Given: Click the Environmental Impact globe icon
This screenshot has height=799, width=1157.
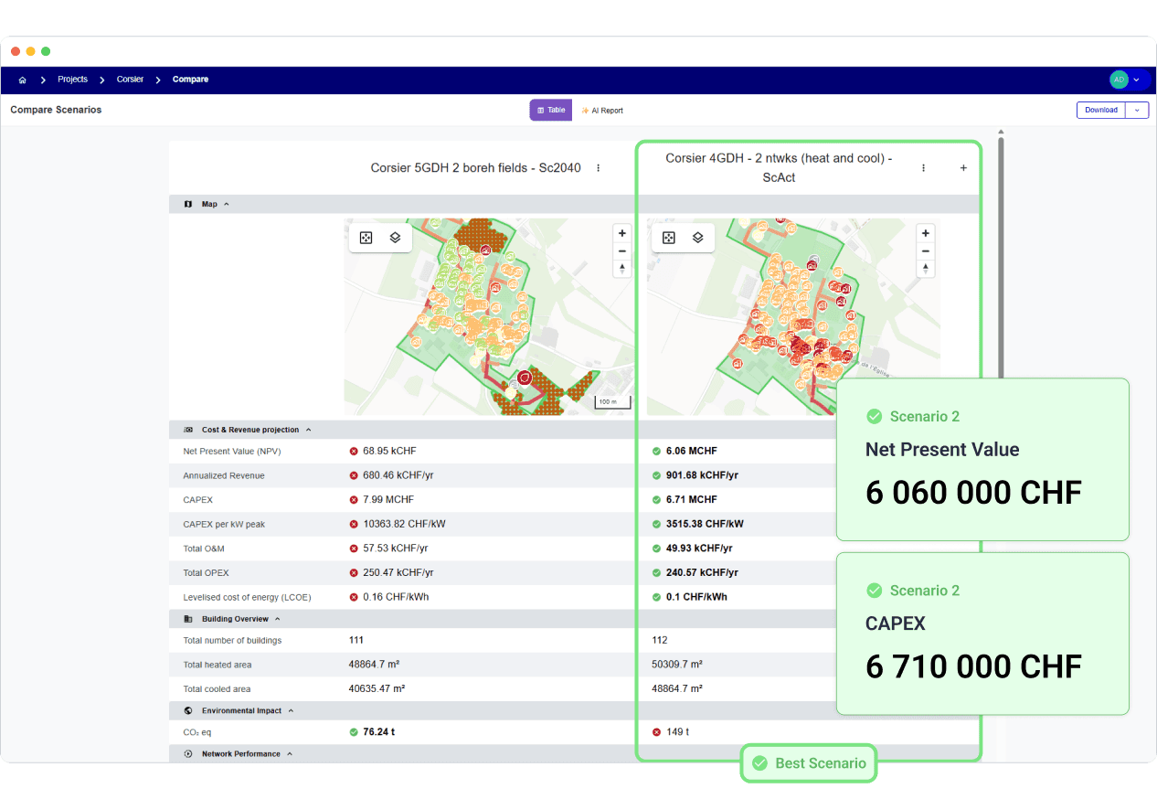Looking at the screenshot, I should point(188,710).
